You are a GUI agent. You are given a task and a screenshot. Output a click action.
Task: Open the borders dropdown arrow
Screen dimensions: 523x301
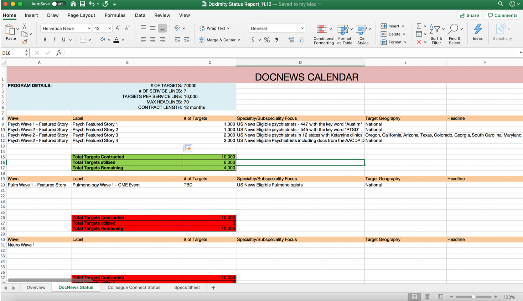(x=90, y=40)
